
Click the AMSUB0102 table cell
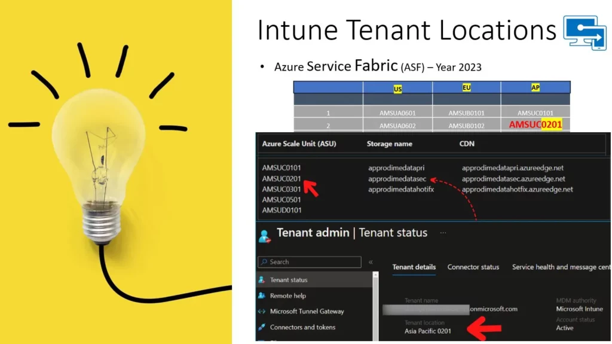point(466,126)
